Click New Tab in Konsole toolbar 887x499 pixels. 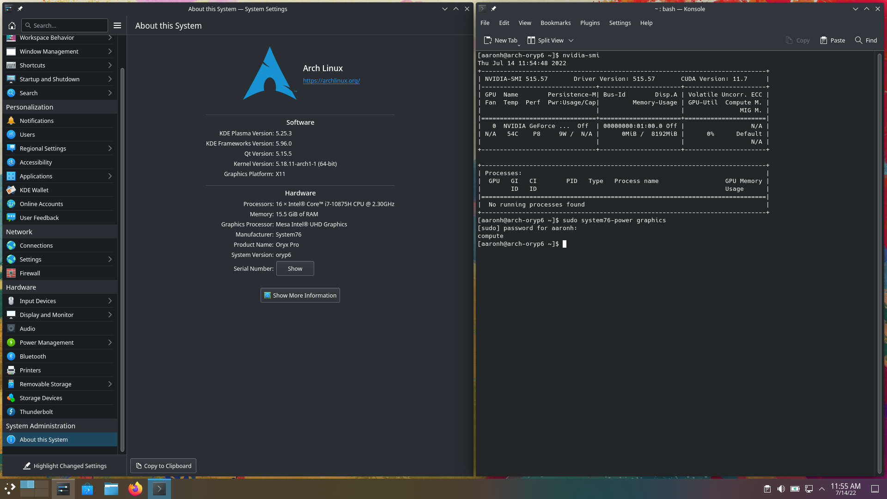501,40
